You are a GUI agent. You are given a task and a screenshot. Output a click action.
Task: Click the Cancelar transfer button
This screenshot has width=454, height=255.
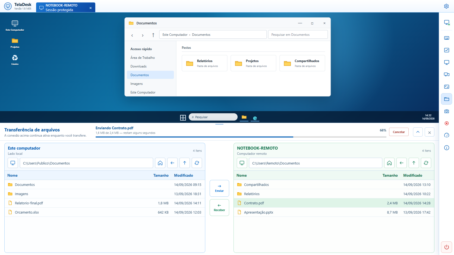399,132
